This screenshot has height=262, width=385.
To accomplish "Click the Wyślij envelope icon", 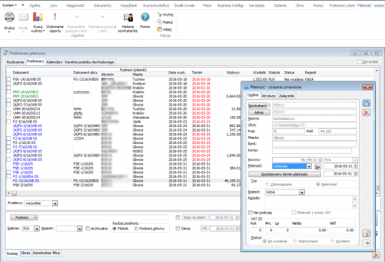I will (x=23, y=18).
